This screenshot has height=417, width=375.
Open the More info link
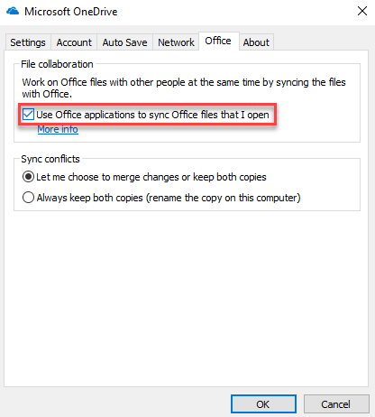click(58, 129)
